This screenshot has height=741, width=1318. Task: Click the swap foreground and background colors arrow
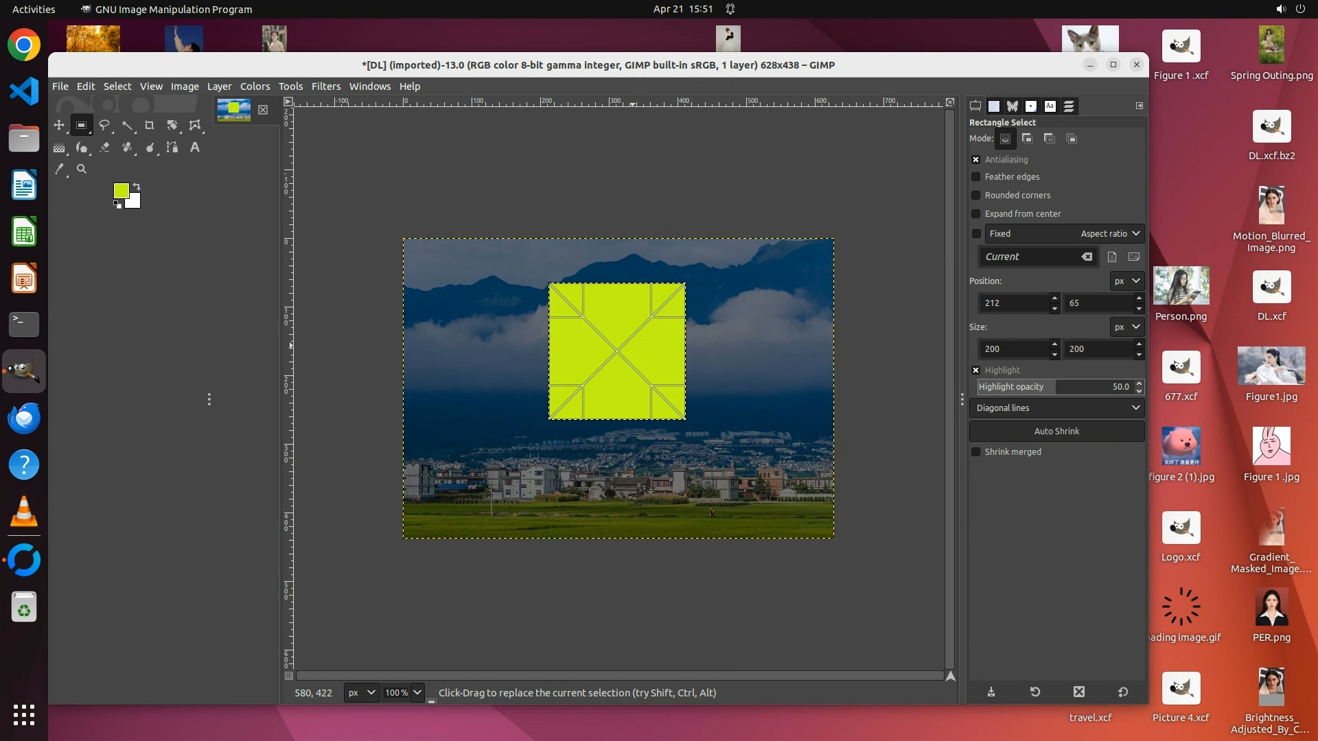(137, 186)
